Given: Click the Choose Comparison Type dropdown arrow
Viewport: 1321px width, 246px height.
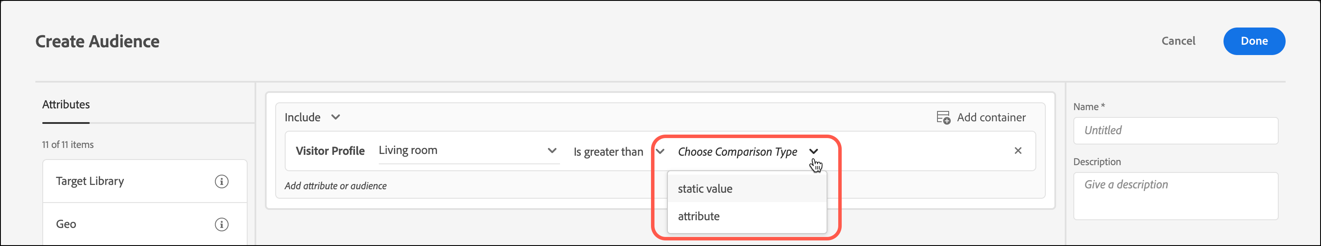Looking at the screenshot, I should [x=813, y=151].
